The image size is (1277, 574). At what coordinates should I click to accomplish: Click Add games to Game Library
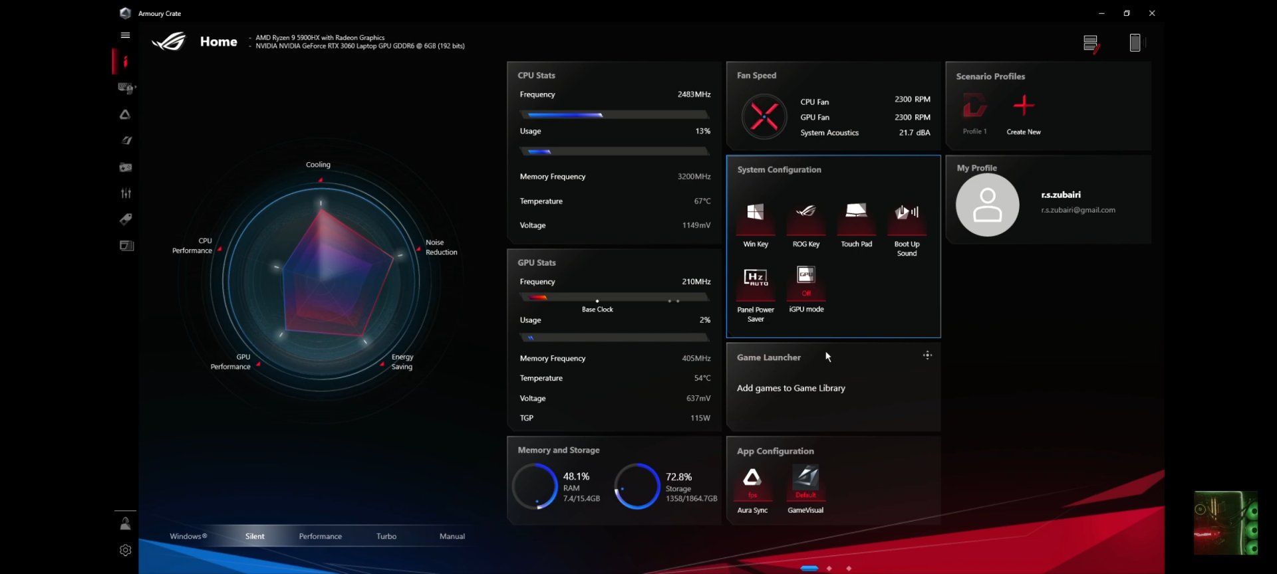(791, 388)
